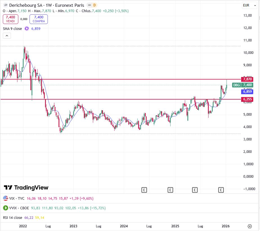Click the blue 6,859 SMA axis label
Screen dimensions: 260x231
(x=247, y=92)
